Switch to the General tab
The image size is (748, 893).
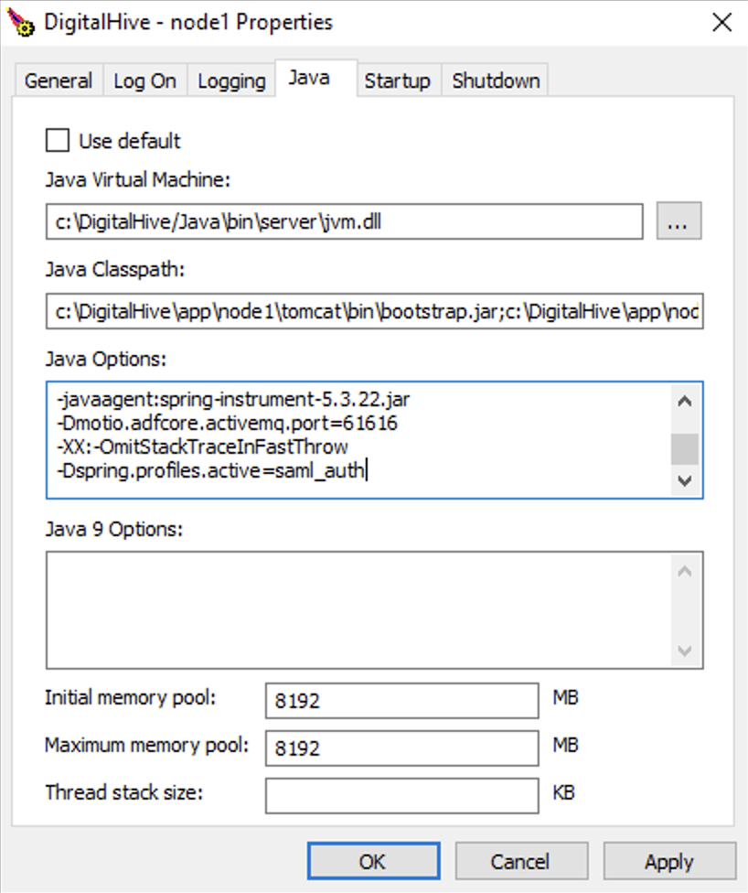(x=59, y=81)
